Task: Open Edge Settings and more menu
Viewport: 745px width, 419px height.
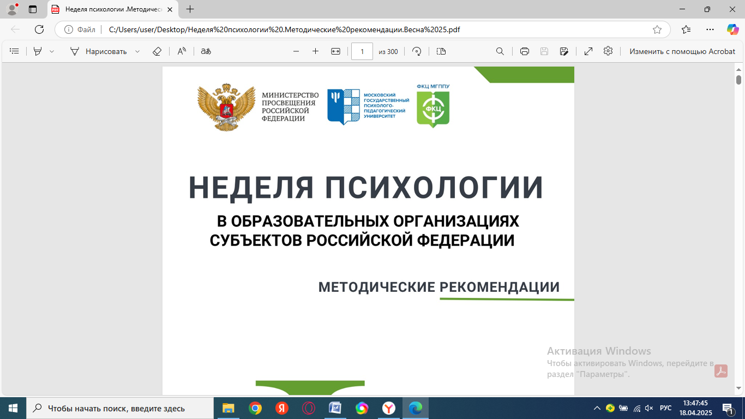Action: coord(710,29)
